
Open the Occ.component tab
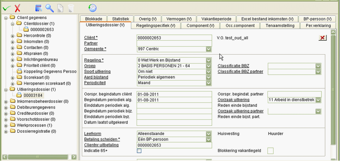[x=240, y=26]
